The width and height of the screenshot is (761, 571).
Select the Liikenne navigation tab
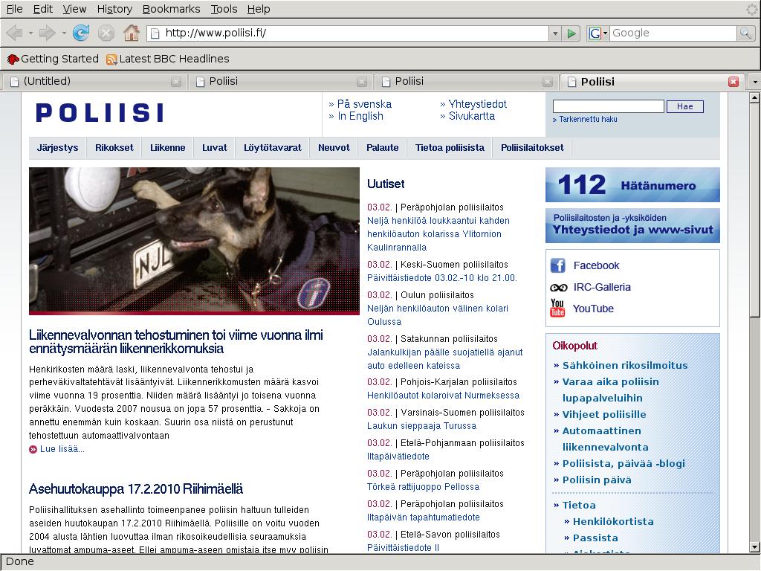click(x=167, y=148)
